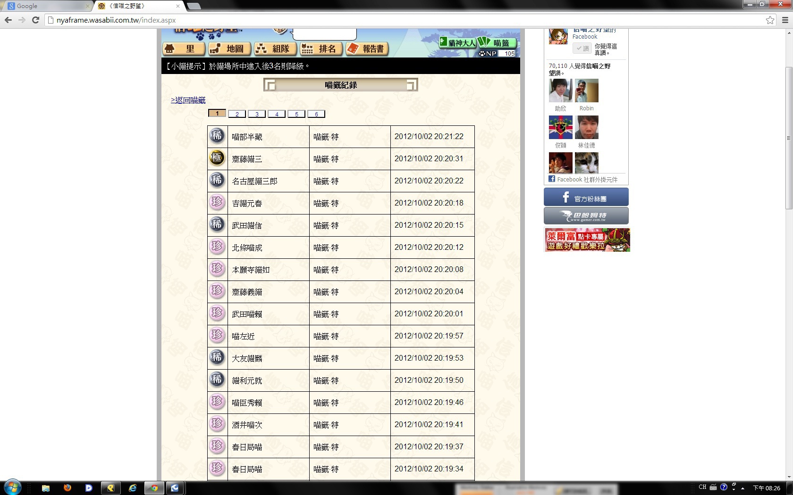The height and width of the screenshot is (495, 793).
Task: Open the 里 game menu
Action: point(184,49)
